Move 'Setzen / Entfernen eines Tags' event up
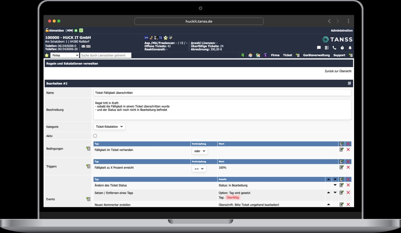This screenshot has height=233, width=401. pos(328,193)
